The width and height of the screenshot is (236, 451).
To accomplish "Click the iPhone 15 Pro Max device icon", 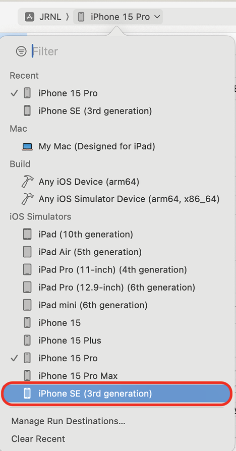I will (x=27, y=376).
